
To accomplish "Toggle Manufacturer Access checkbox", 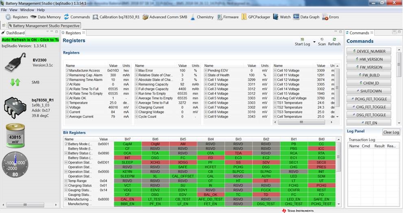I will pyautogui.click(x=67, y=71).
